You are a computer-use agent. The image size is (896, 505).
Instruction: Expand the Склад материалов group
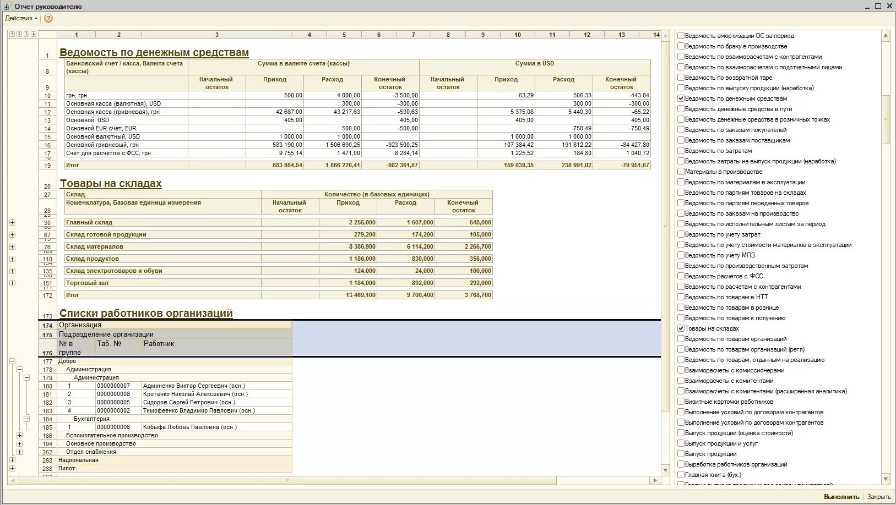(x=12, y=247)
